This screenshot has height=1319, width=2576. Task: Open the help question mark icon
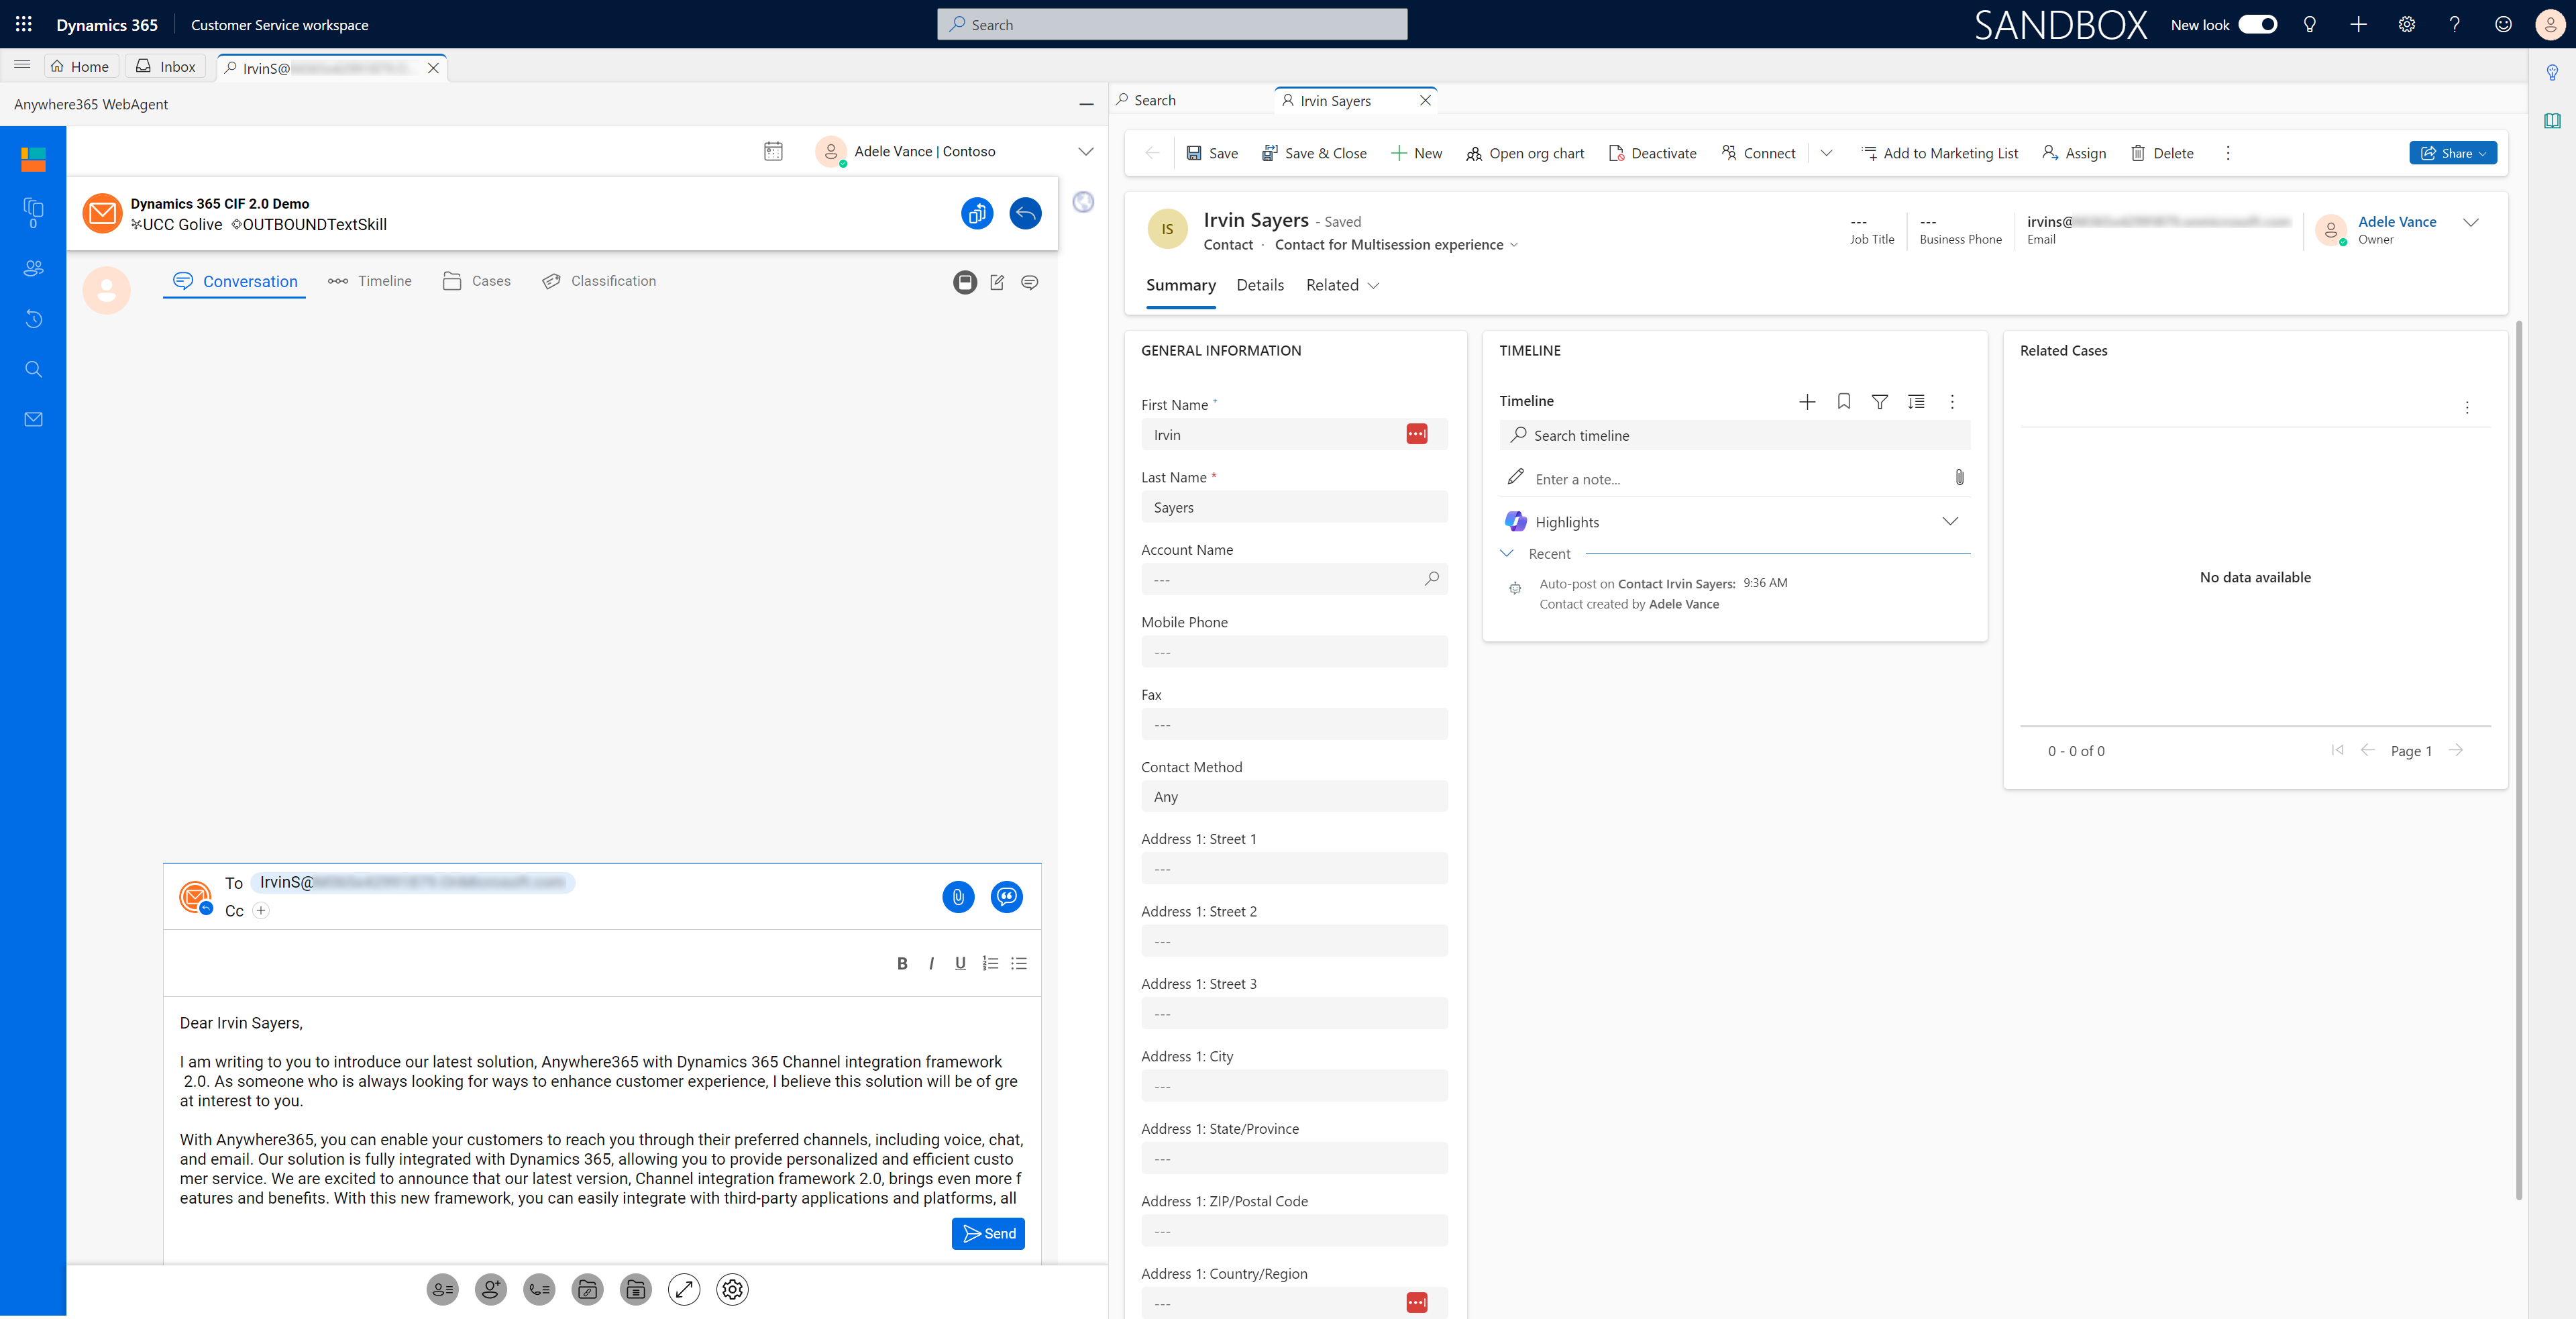coord(2454,24)
